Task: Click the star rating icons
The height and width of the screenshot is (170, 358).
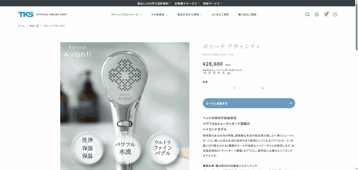Action: tap(214, 73)
